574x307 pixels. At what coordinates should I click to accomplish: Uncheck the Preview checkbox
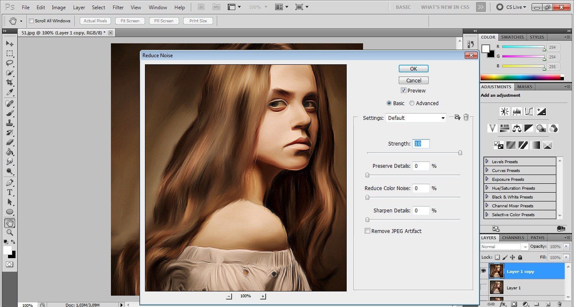pos(403,90)
